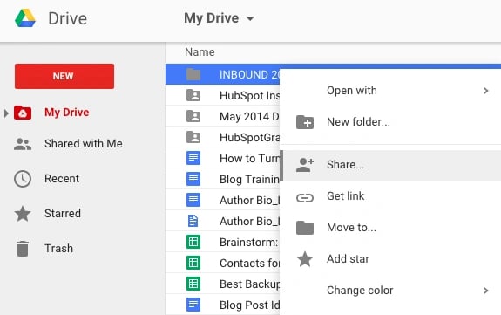
Task: Select the Brainstorm spreadsheet file row
Action: click(223, 242)
